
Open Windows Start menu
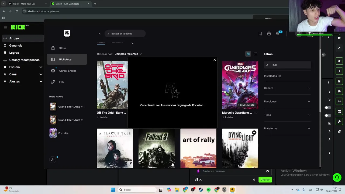coord(113,190)
